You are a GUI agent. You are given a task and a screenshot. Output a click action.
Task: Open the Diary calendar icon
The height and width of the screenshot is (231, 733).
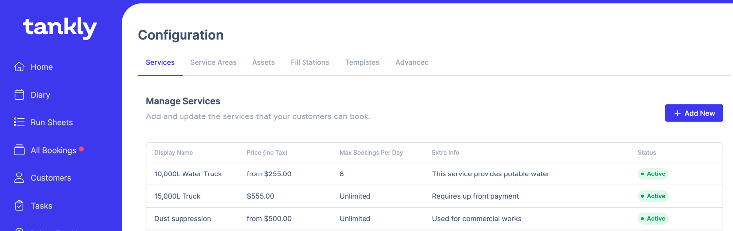(x=19, y=95)
